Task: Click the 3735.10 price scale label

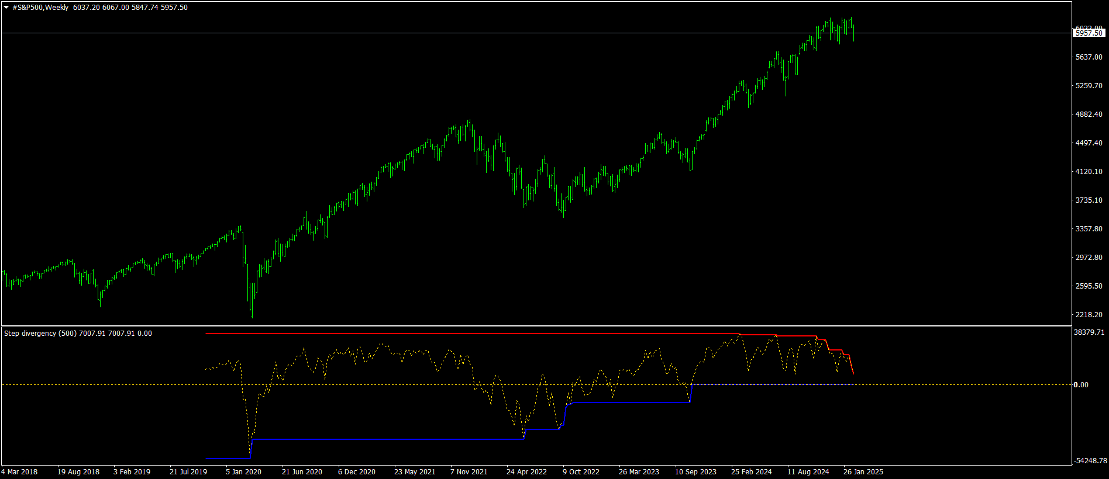Action: (1089, 200)
